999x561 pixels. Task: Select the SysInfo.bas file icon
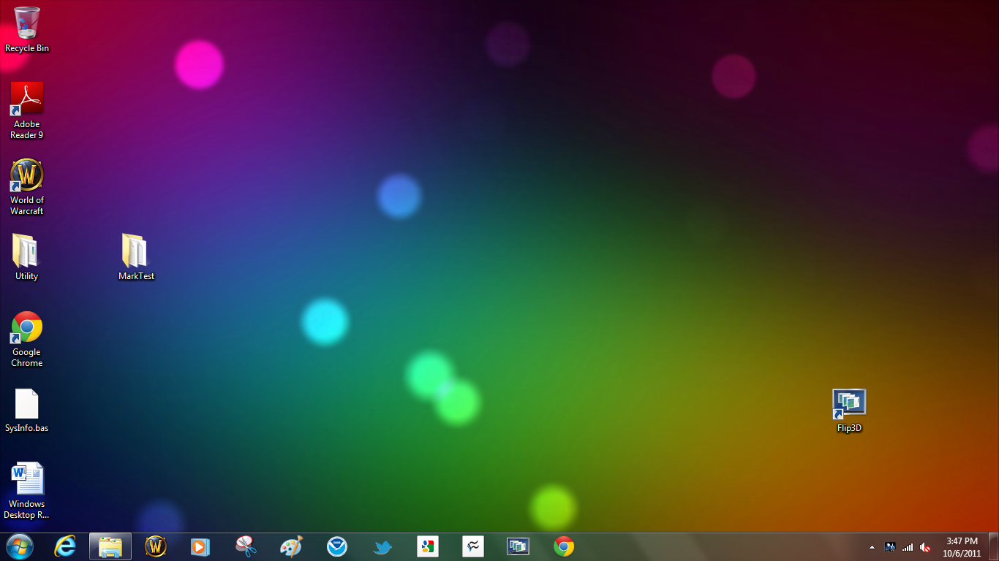pyautogui.click(x=27, y=411)
